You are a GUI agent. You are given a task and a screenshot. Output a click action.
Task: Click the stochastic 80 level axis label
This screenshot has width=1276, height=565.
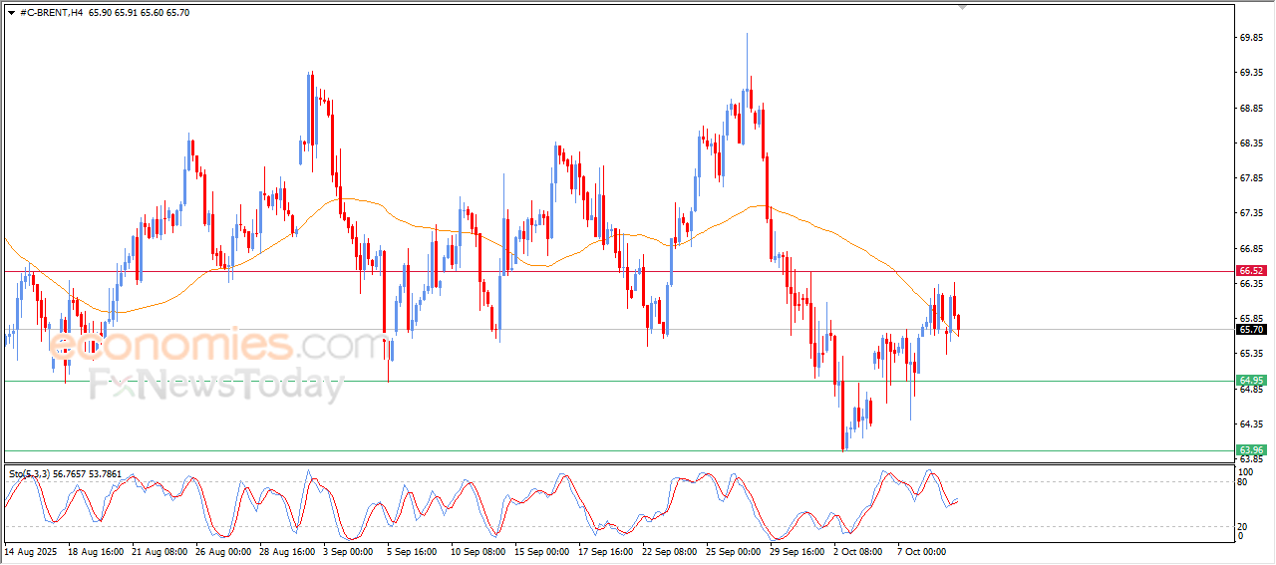1242,482
